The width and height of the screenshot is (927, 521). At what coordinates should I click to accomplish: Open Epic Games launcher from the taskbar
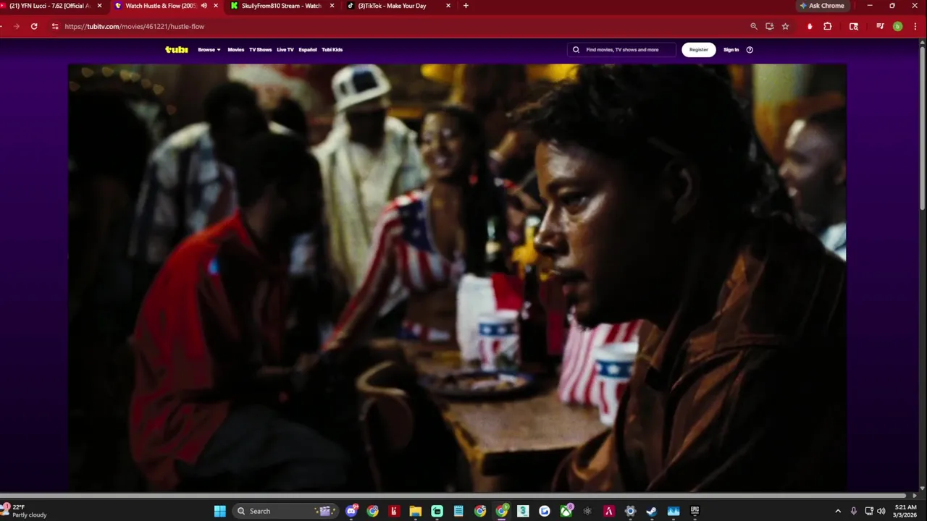coord(695,511)
